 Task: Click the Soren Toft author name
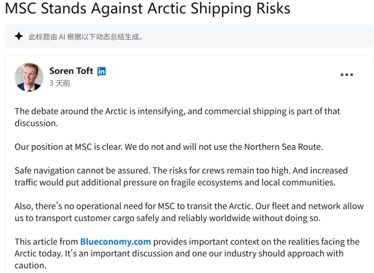[x=71, y=71]
